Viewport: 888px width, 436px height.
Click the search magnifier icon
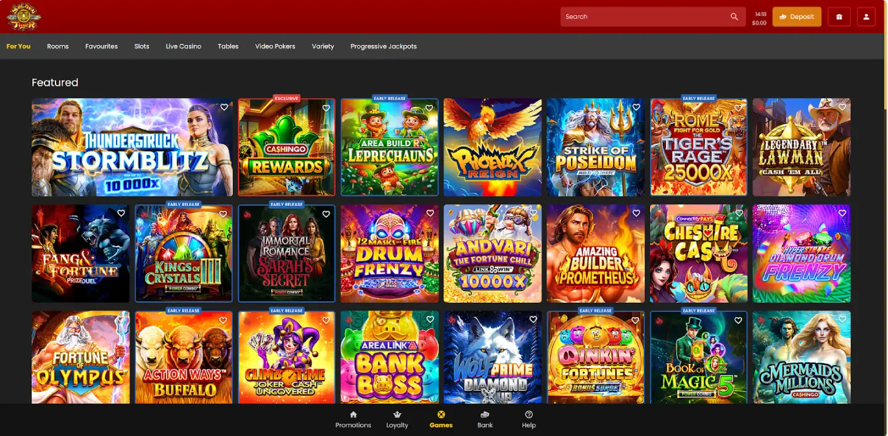point(734,17)
